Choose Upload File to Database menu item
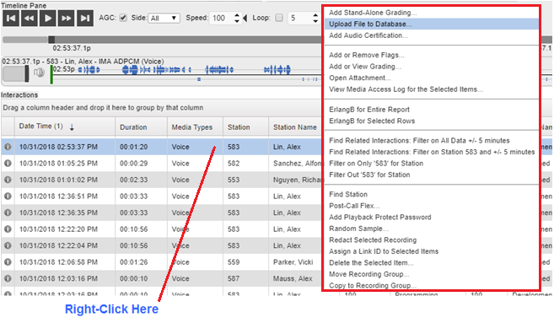The width and height of the screenshot is (554, 323). point(432,24)
